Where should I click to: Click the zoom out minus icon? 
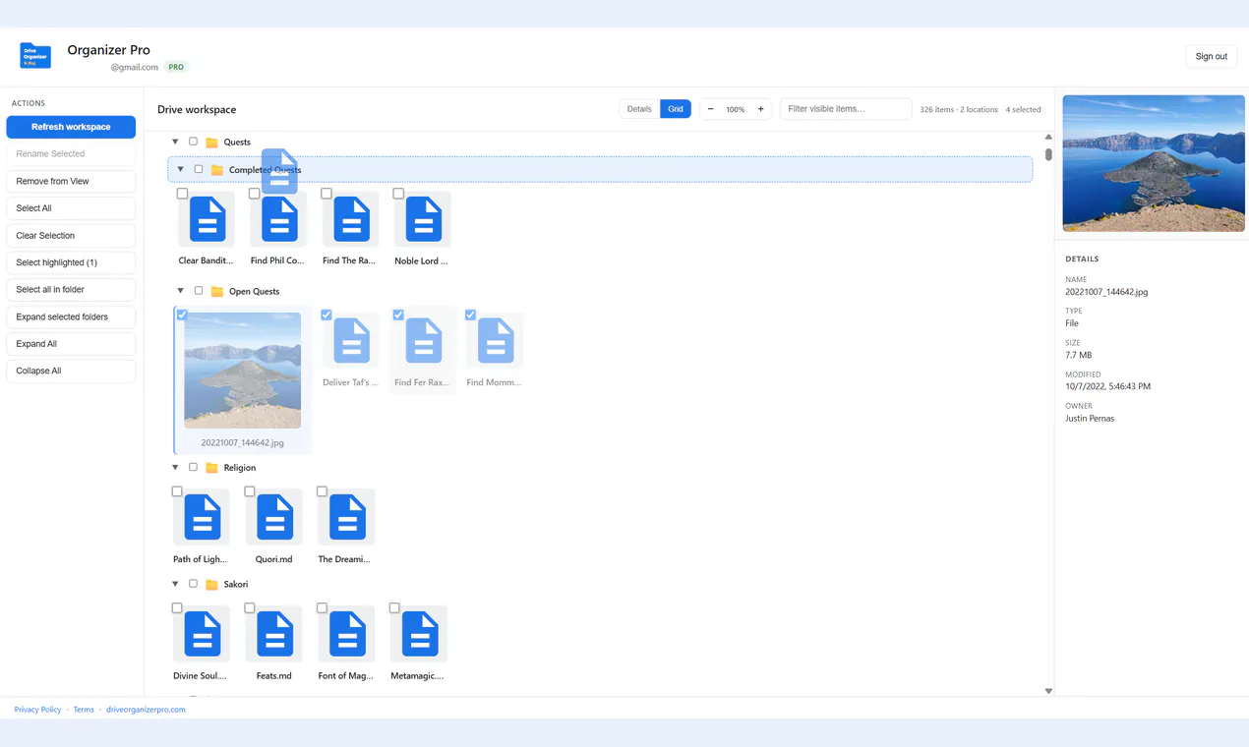(711, 109)
